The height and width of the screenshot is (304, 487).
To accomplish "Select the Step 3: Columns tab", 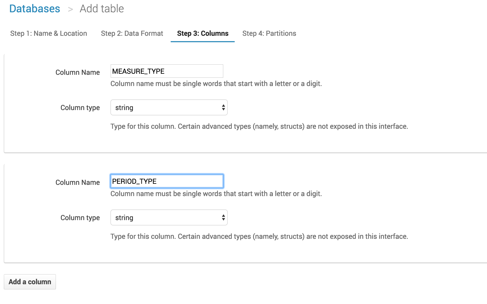I will coord(202,33).
